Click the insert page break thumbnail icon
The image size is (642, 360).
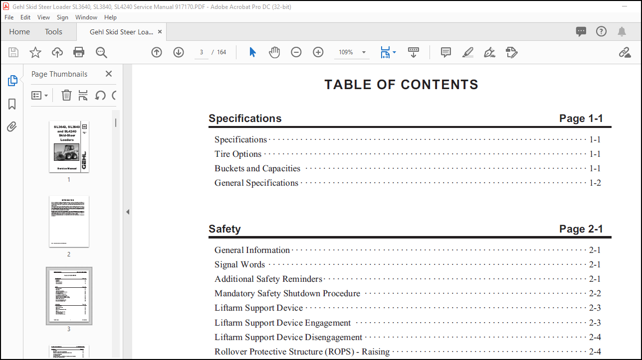pos(83,95)
